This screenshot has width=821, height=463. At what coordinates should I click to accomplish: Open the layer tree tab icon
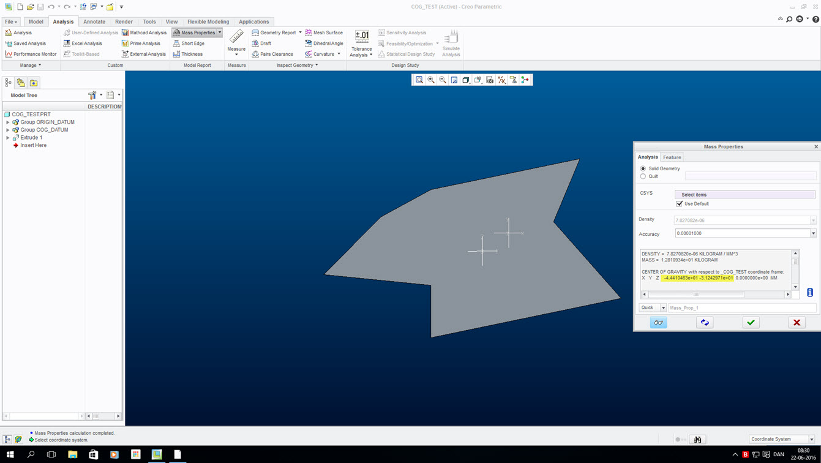21,83
